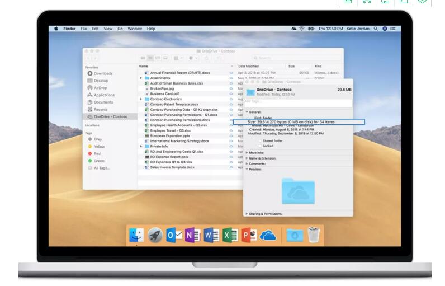This screenshot has height=286, width=445.
Task: Expand the Attachments folder disclosure triangle
Action: click(x=141, y=78)
